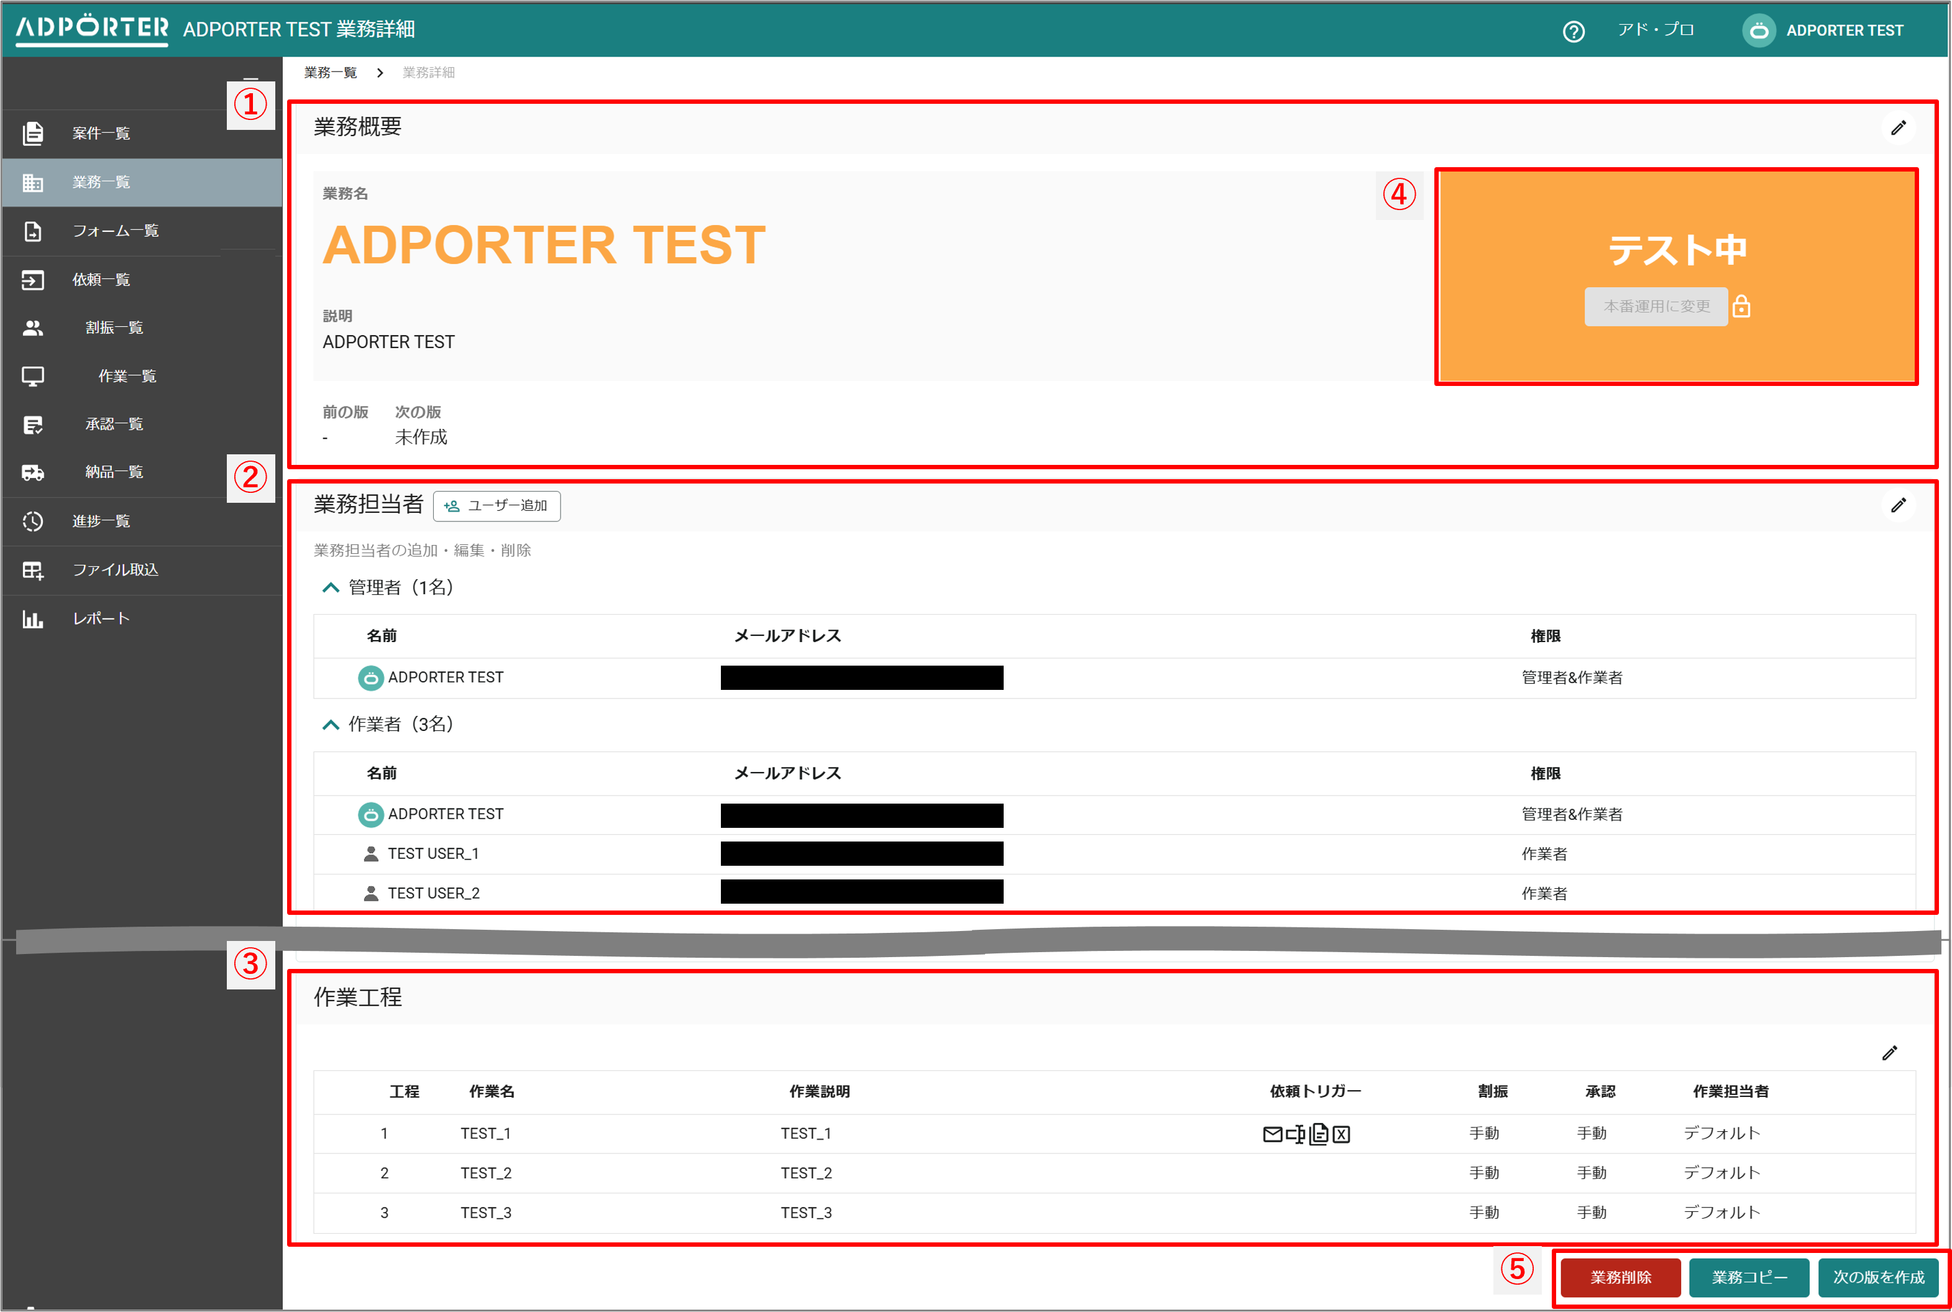Image resolution: width=1952 pixels, height=1312 pixels.
Task: Click the フォーム一覧 file icon in sidebar
Action: pos(33,231)
